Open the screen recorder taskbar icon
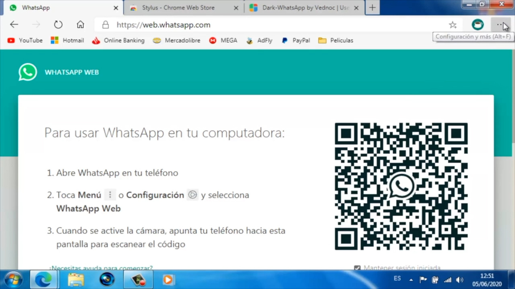The image size is (515, 289). (138, 280)
